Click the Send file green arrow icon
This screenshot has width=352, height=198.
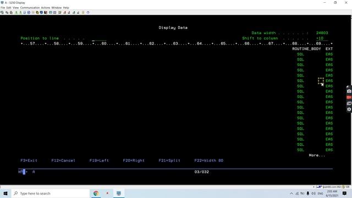(16, 13)
